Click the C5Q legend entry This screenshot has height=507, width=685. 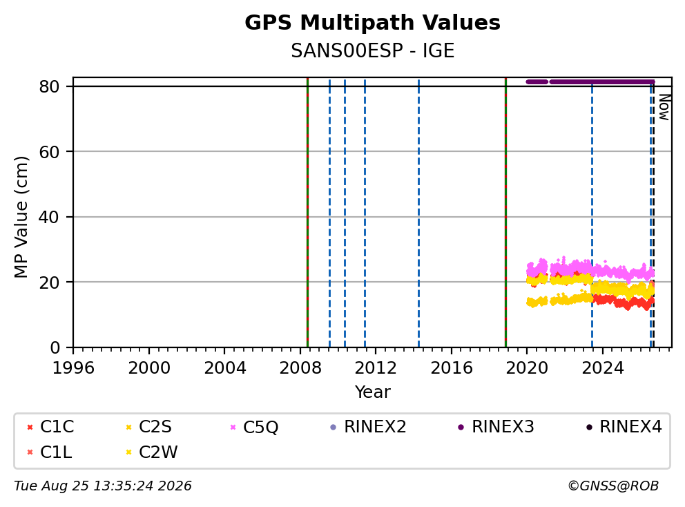pos(254,427)
